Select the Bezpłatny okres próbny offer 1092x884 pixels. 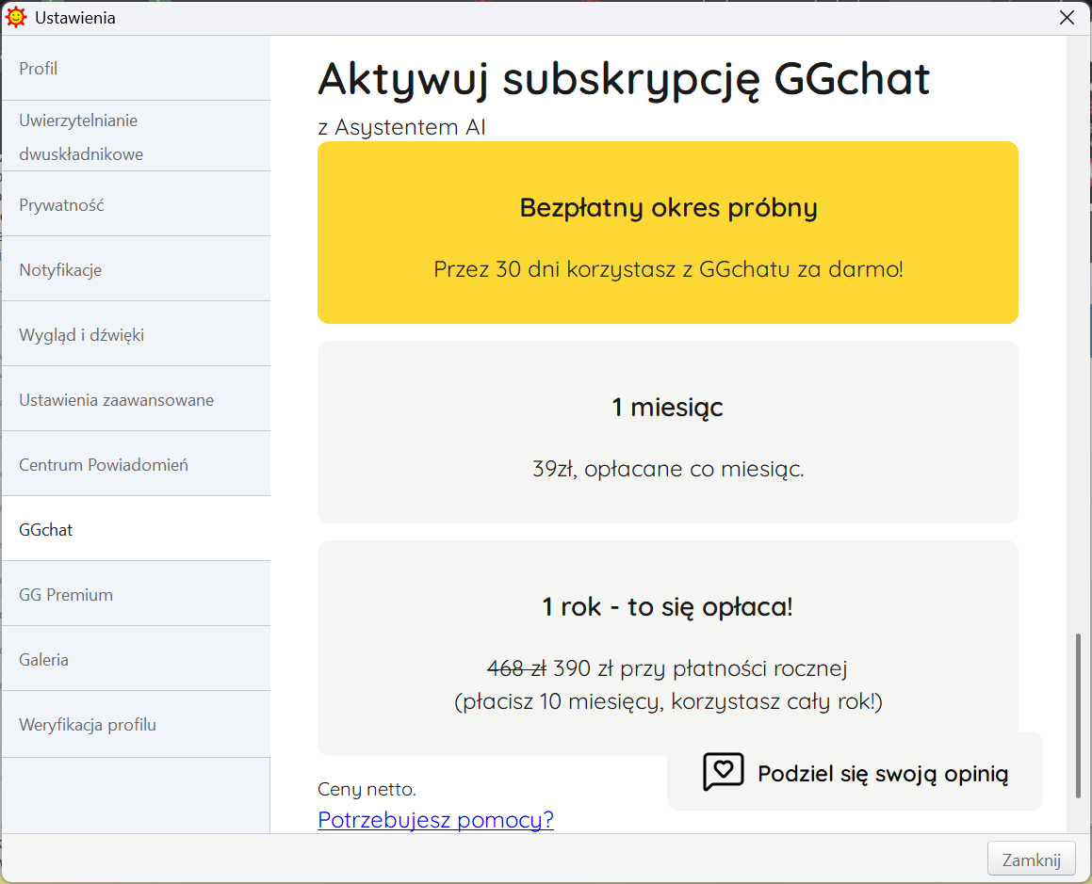pos(668,232)
